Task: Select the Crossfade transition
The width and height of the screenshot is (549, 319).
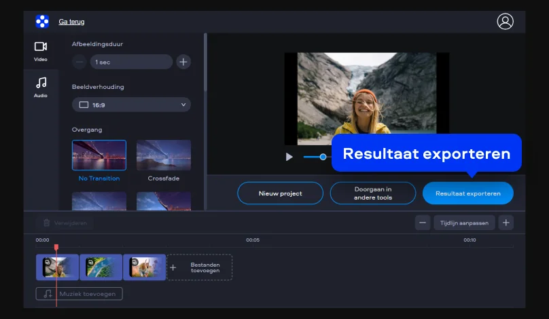Action: (163, 155)
